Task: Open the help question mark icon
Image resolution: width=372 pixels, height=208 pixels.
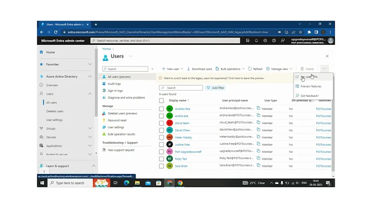Action: pyautogui.click(x=274, y=41)
